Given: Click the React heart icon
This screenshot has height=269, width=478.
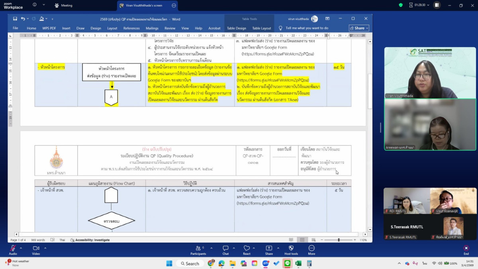Looking at the screenshot, I should (247, 248).
